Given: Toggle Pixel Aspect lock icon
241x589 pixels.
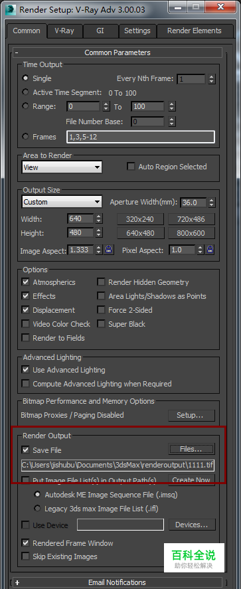Looking at the screenshot, I should point(210,250).
